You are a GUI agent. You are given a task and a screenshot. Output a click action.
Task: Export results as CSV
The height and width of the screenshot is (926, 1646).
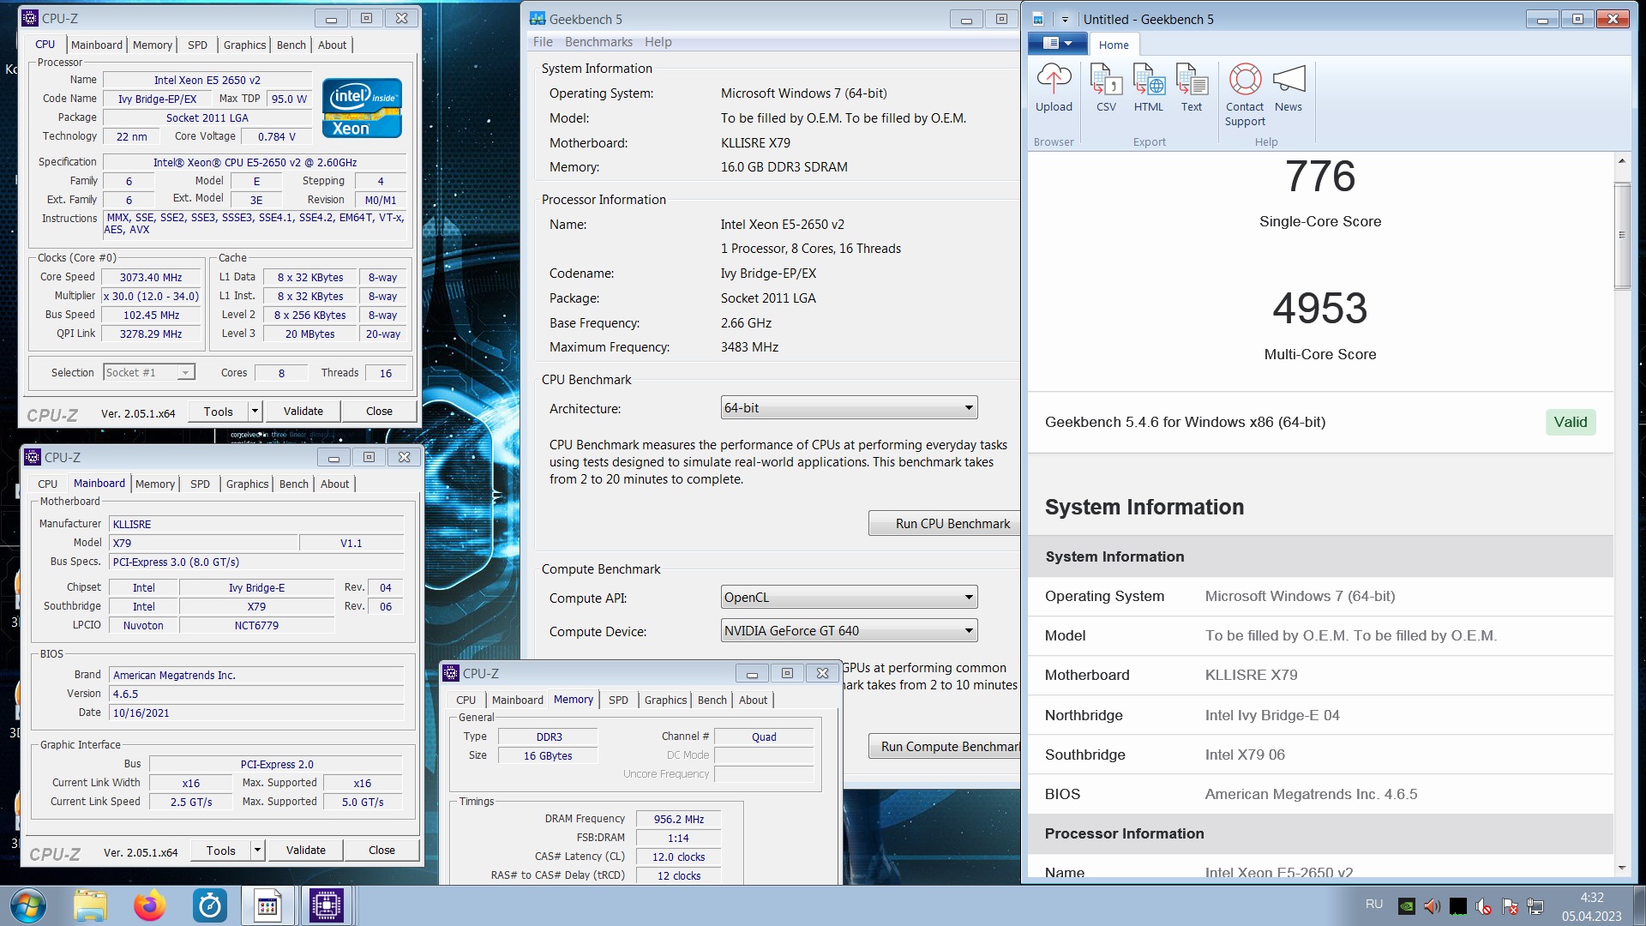pyautogui.click(x=1106, y=88)
